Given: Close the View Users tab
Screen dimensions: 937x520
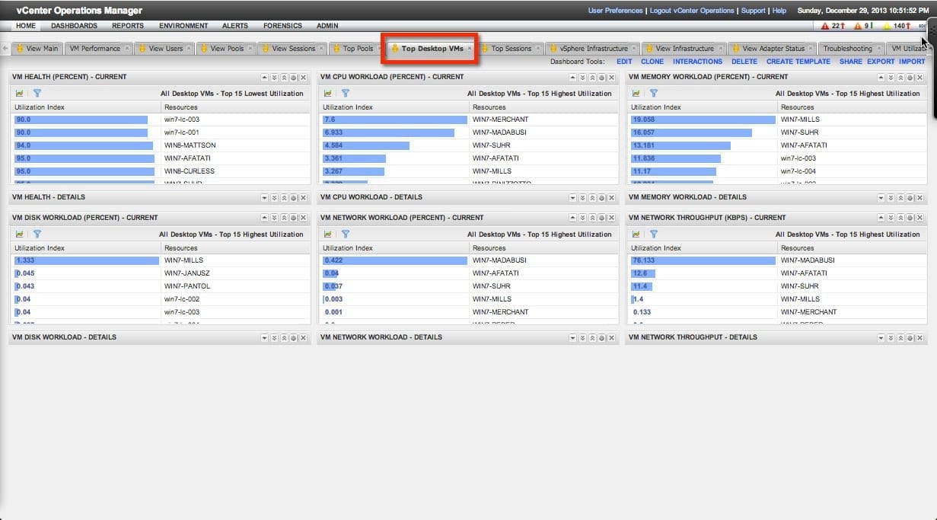Looking at the screenshot, I should pyautogui.click(x=189, y=49).
